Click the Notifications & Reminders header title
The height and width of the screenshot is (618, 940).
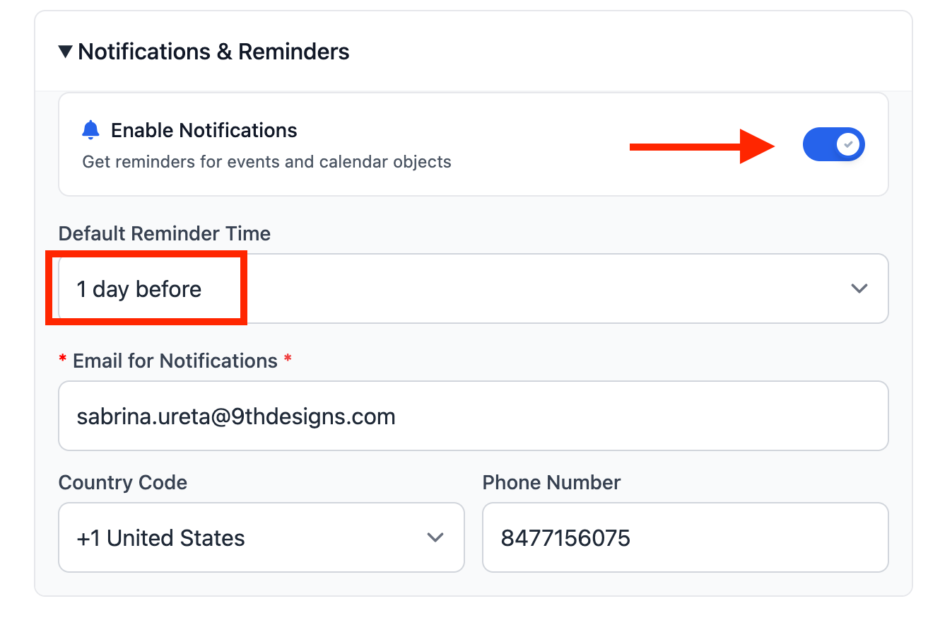(x=213, y=52)
